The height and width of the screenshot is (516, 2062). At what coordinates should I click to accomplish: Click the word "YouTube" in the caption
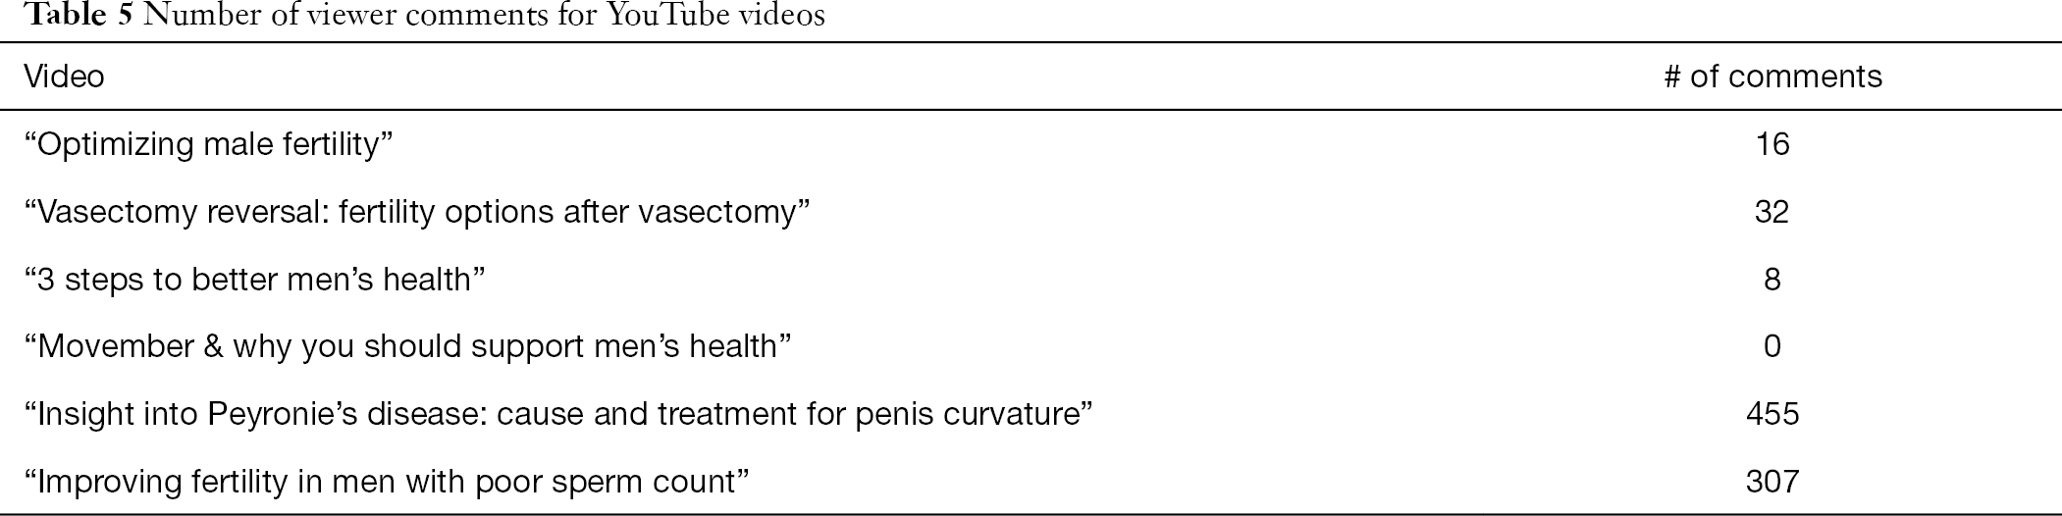pos(667,17)
